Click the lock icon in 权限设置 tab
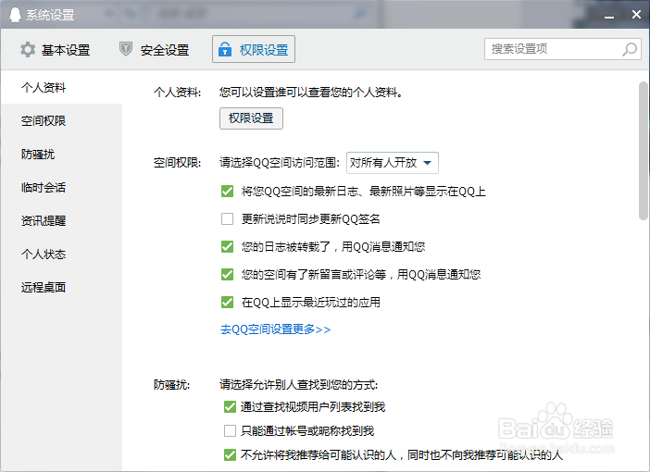 225,49
